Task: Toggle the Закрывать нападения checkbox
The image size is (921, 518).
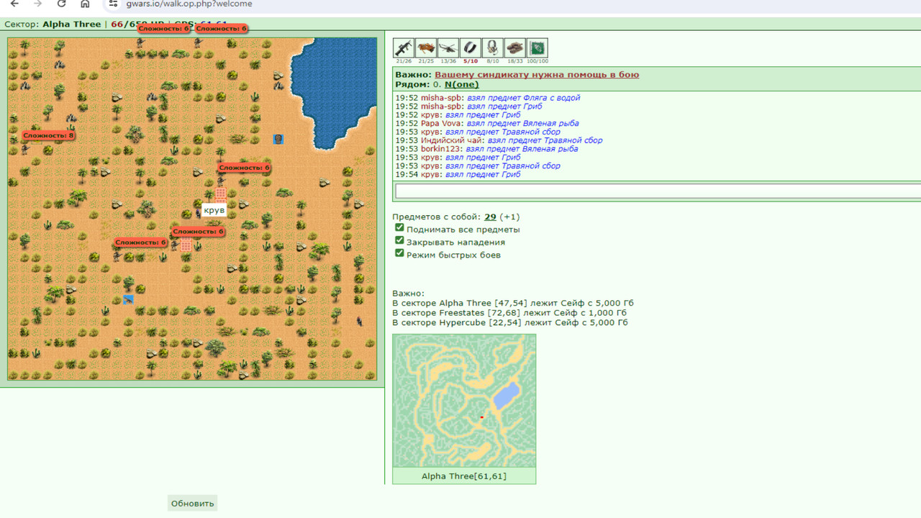Action: click(x=399, y=240)
